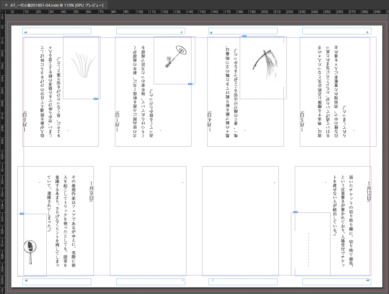
Task: Select the top header frame above the 1月8日 page
Action: coord(57,31)
